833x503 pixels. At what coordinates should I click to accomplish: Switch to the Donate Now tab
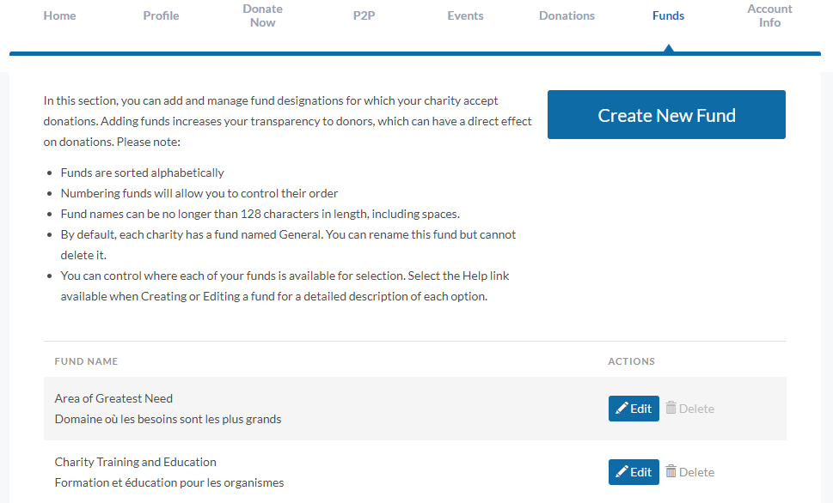coord(262,15)
